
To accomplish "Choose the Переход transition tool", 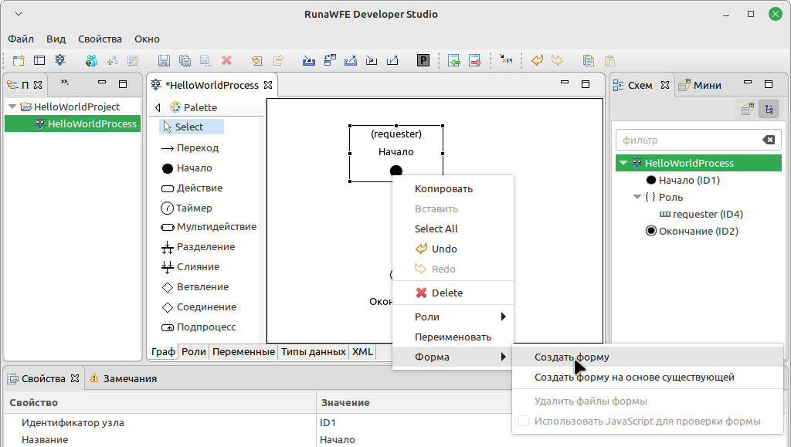I will point(190,147).
